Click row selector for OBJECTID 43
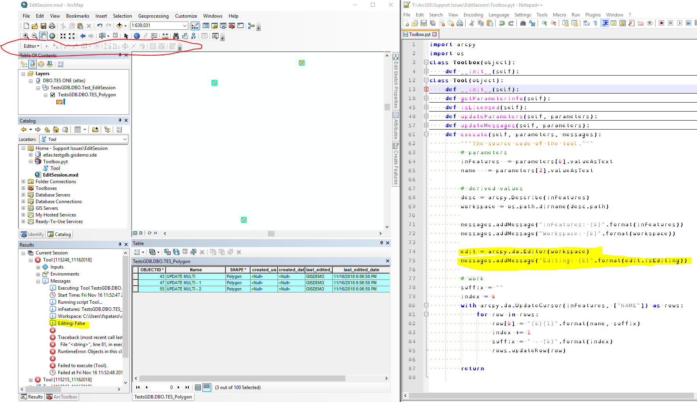The image size is (697, 402). tap(135, 276)
